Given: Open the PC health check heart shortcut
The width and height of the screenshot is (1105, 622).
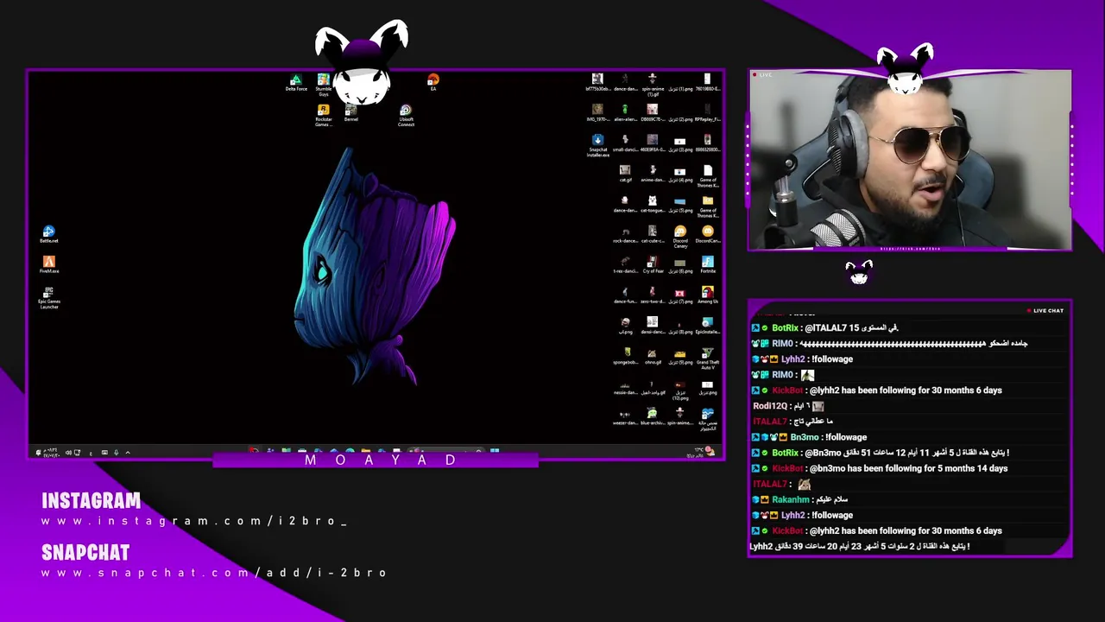Looking at the screenshot, I should point(708,418).
